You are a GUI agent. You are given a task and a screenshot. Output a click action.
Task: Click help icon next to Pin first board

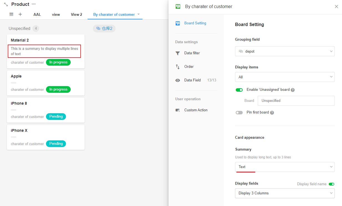click(x=272, y=113)
